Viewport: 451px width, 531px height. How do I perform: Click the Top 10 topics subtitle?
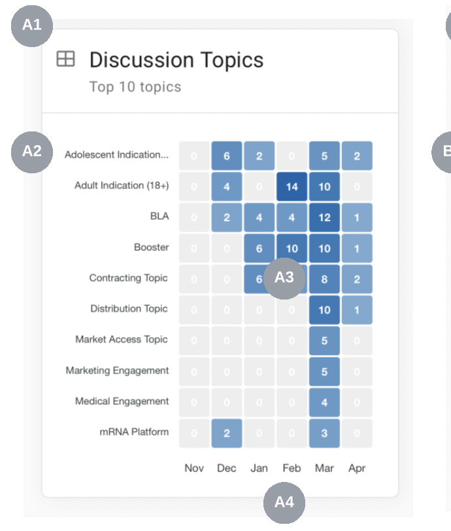135,87
